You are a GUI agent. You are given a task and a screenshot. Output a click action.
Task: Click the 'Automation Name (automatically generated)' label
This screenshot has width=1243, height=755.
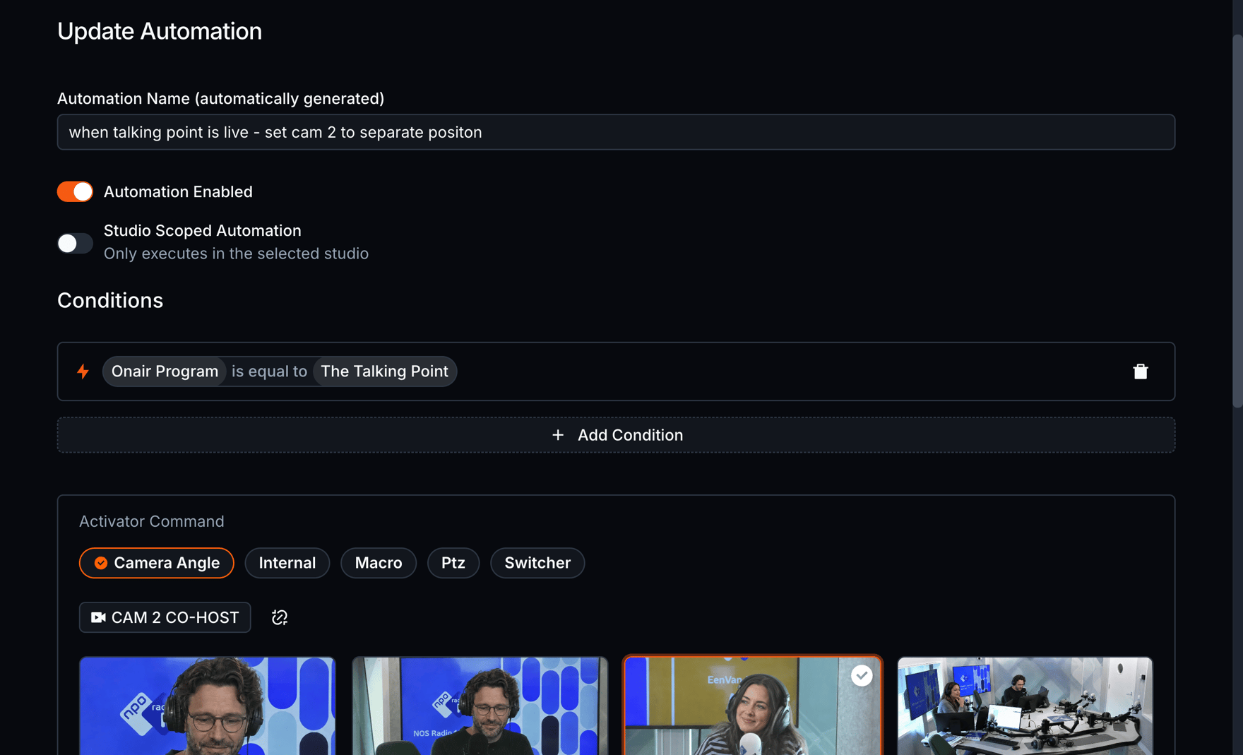[x=221, y=99]
